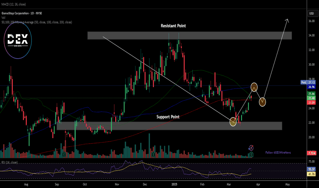This screenshot has height=188, width=319.
Task: Click the 55.37 RSI value tag
Action: (311, 169)
